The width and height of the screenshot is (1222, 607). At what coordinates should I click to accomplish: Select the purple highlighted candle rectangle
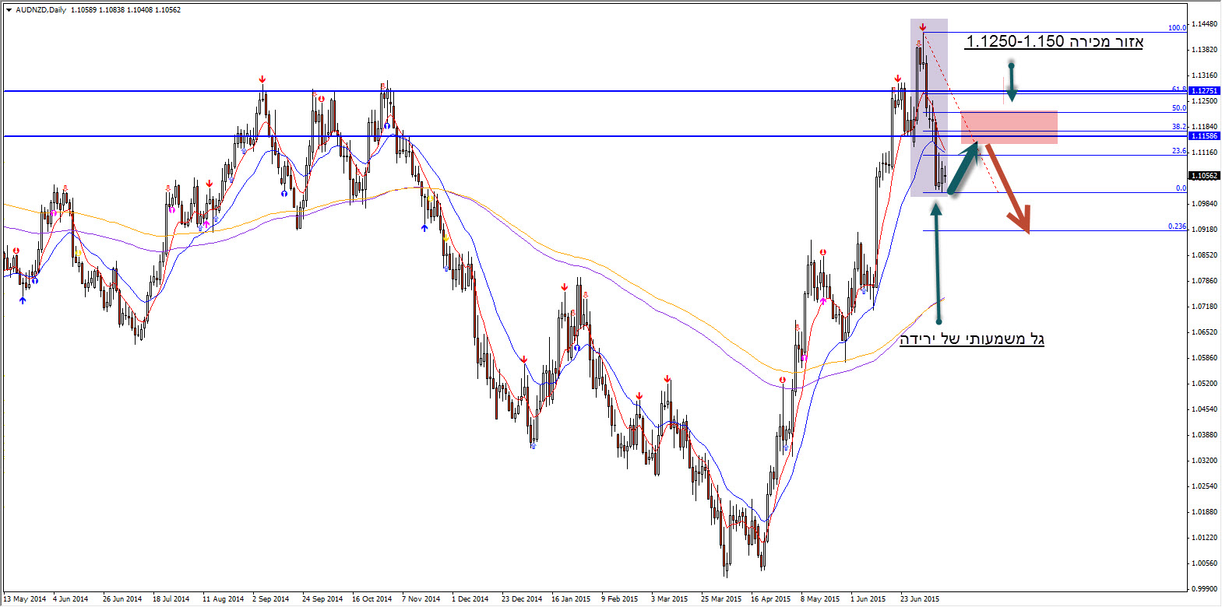928,107
